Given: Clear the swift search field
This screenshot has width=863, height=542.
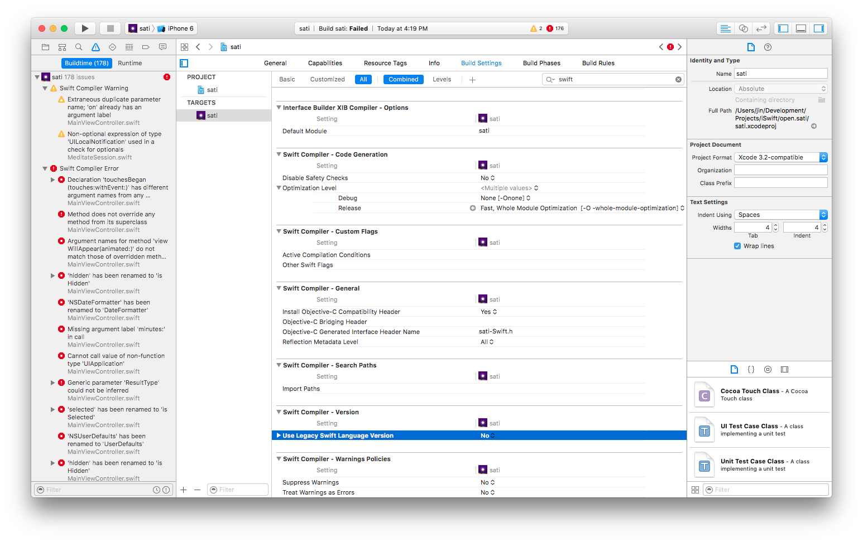Looking at the screenshot, I should (678, 79).
